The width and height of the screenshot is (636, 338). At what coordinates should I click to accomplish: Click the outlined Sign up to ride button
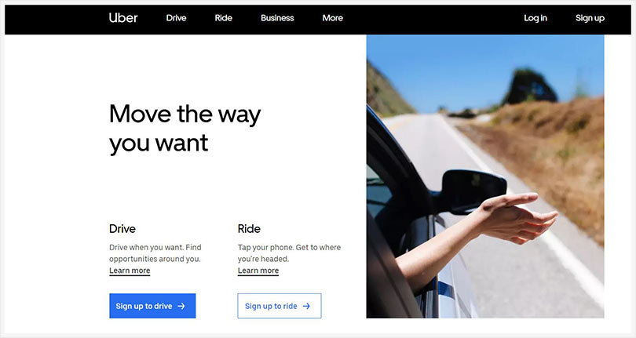pyautogui.click(x=280, y=306)
